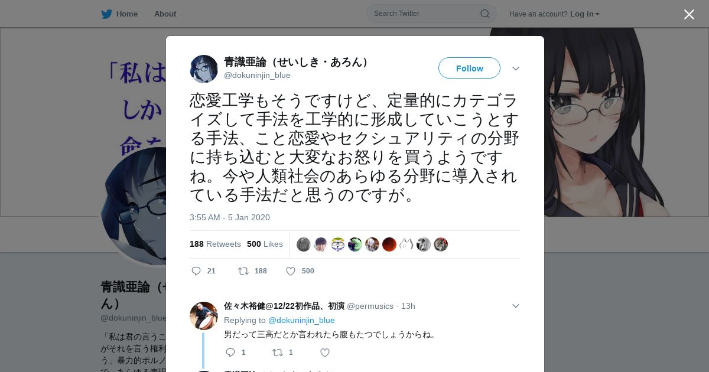The image size is (709, 372).
Task: Open the main tweet's chevron options menu
Action: pyautogui.click(x=516, y=68)
